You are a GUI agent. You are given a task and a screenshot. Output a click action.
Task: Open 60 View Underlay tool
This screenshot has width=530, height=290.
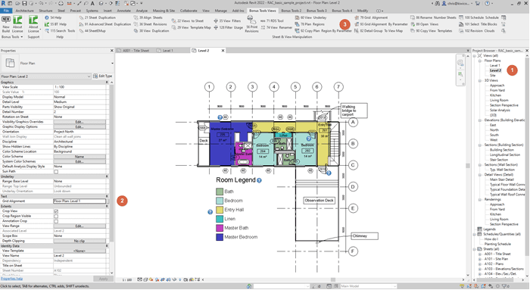(x=310, y=17)
